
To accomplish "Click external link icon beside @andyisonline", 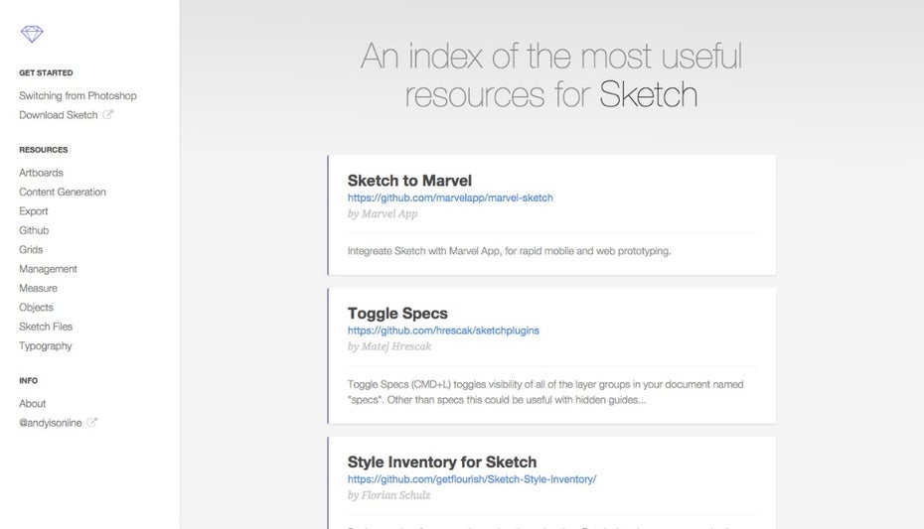I will pyautogui.click(x=92, y=423).
